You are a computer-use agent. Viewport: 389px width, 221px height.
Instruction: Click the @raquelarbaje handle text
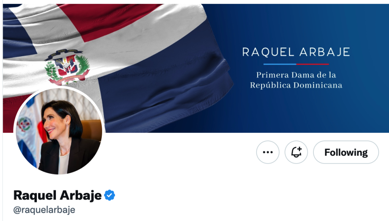click(44, 210)
